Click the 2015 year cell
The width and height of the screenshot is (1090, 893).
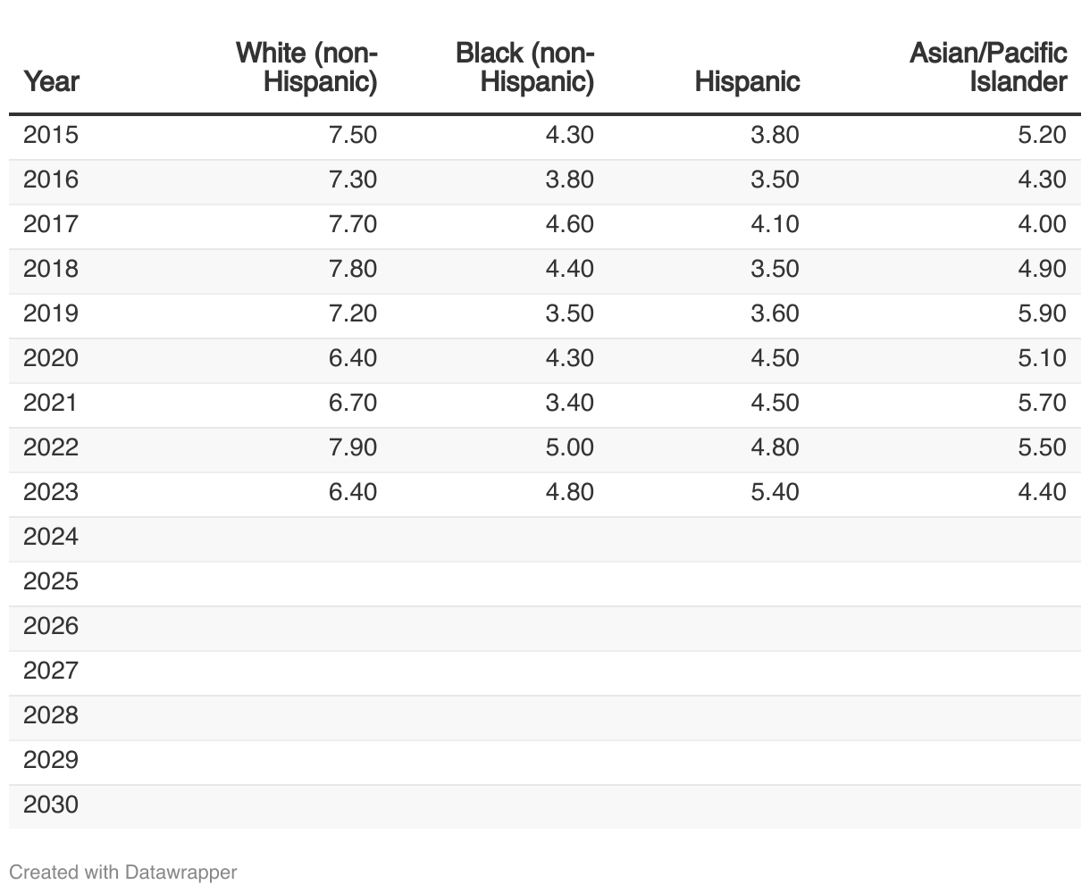click(x=51, y=135)
